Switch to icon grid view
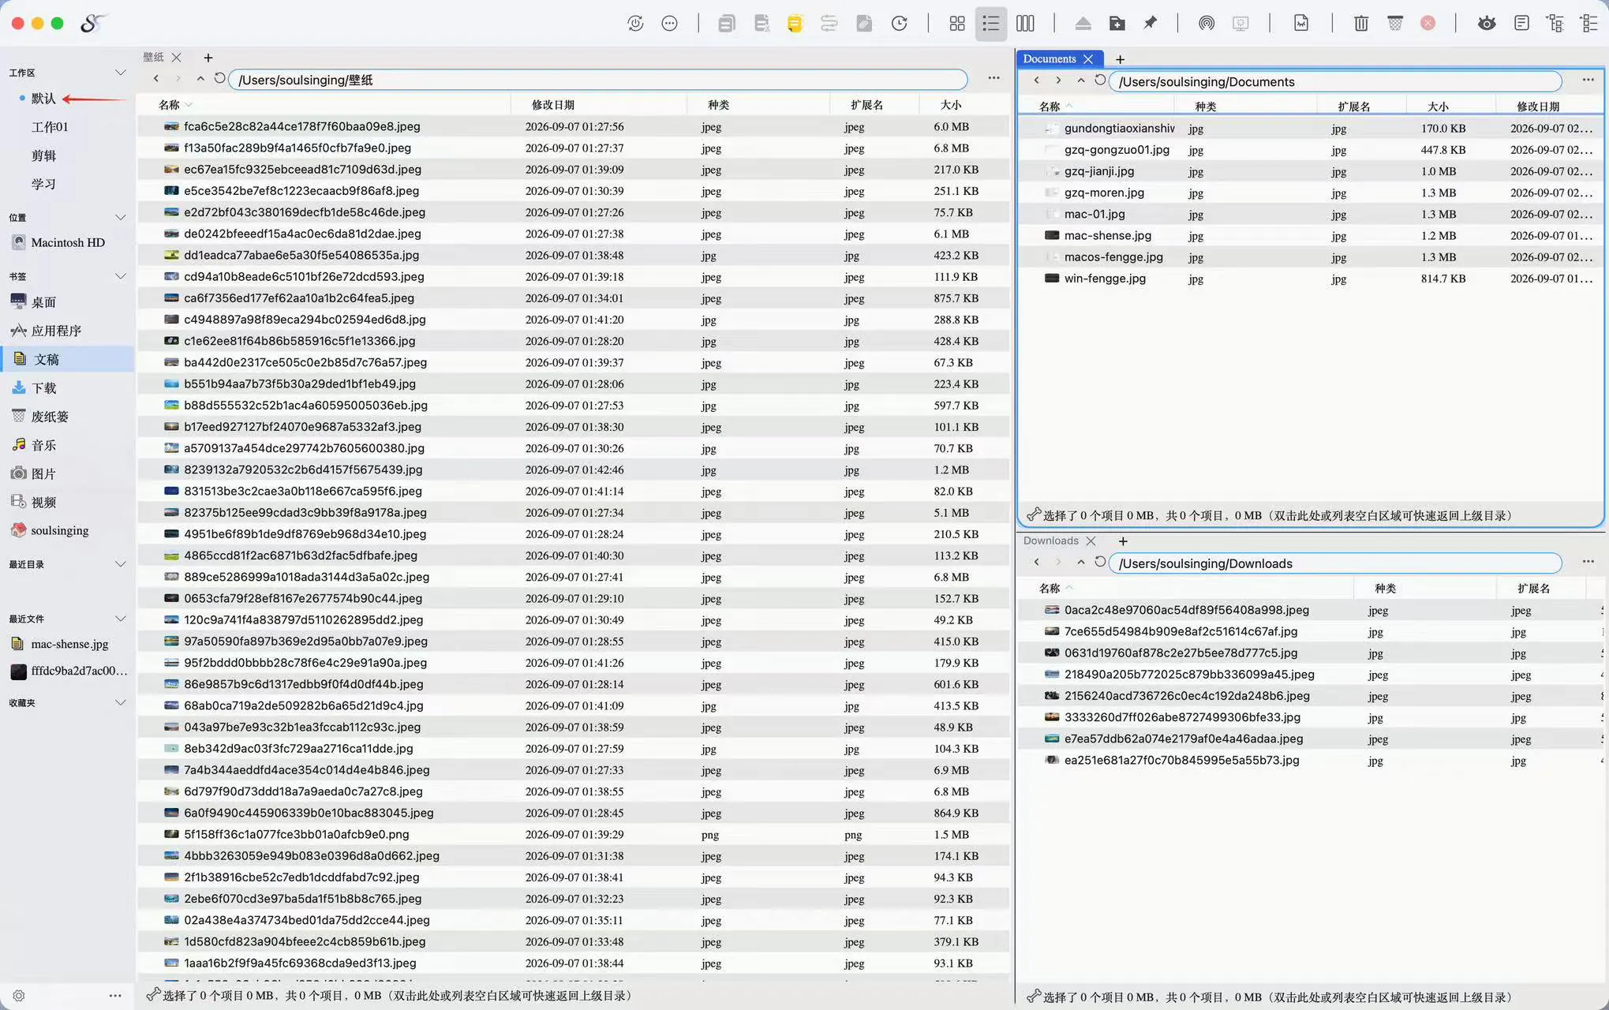The image size is (1609, 1010). 956,24
